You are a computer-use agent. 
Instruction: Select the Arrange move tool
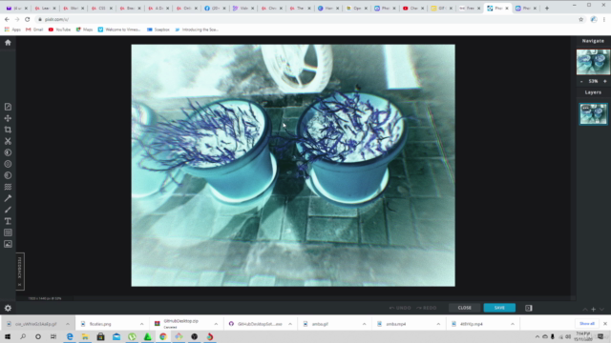point(8,118)
